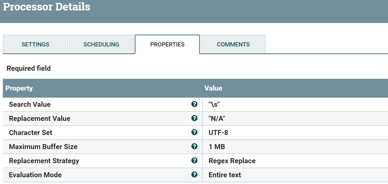388x184 pixels.
Task: Open Maximum Buffer Size help icon
Action: tap(194, 146)
